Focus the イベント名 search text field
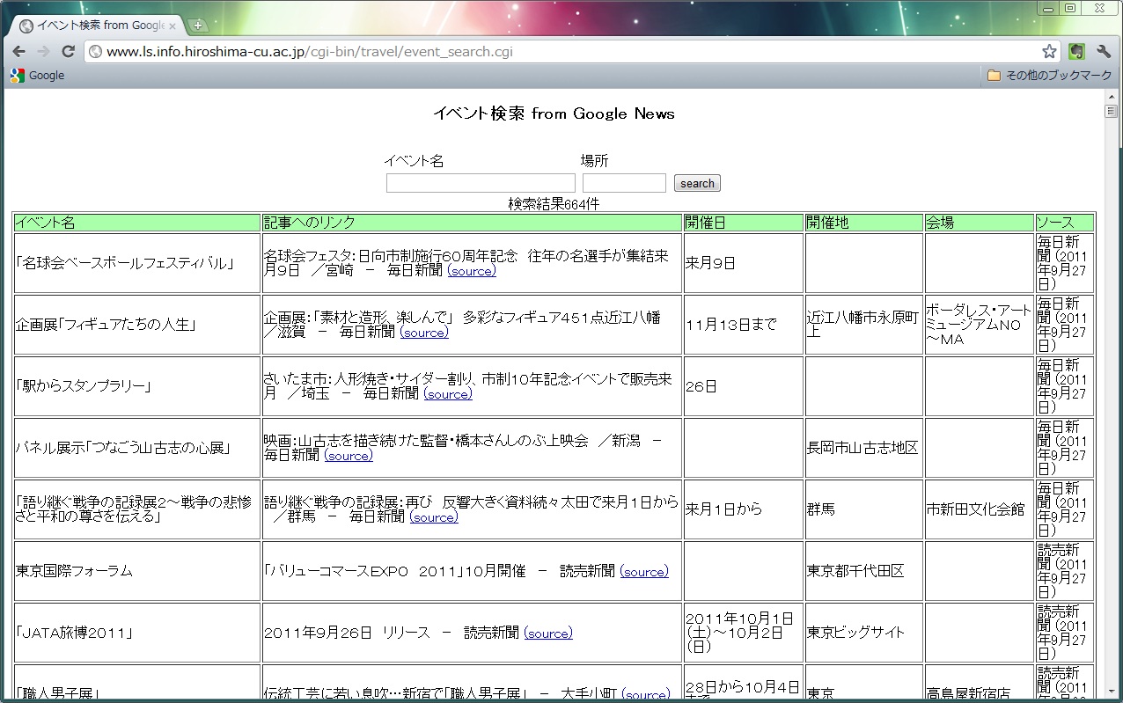The image size is (1123, 703). click(481, 183)
